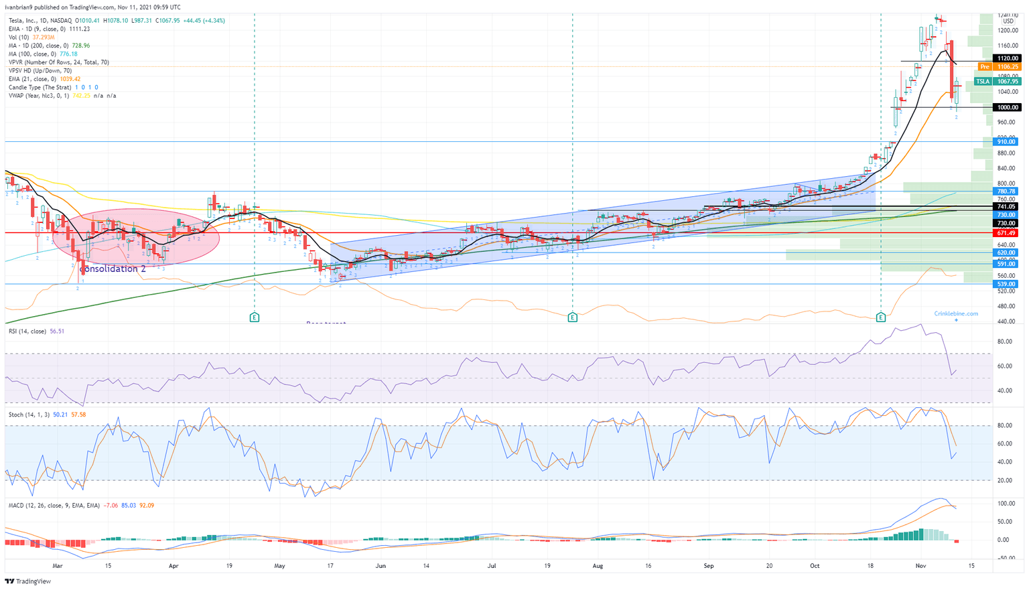Screen dimensions: 1029x590
Task: Click the earnings E marker near late July
Action: point(572,317)
